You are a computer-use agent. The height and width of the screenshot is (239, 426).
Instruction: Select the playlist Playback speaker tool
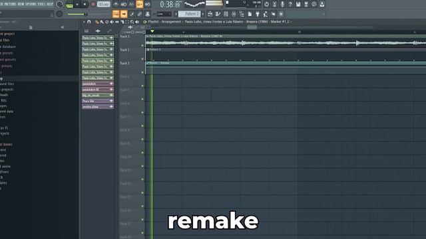[x=137, y=22]
